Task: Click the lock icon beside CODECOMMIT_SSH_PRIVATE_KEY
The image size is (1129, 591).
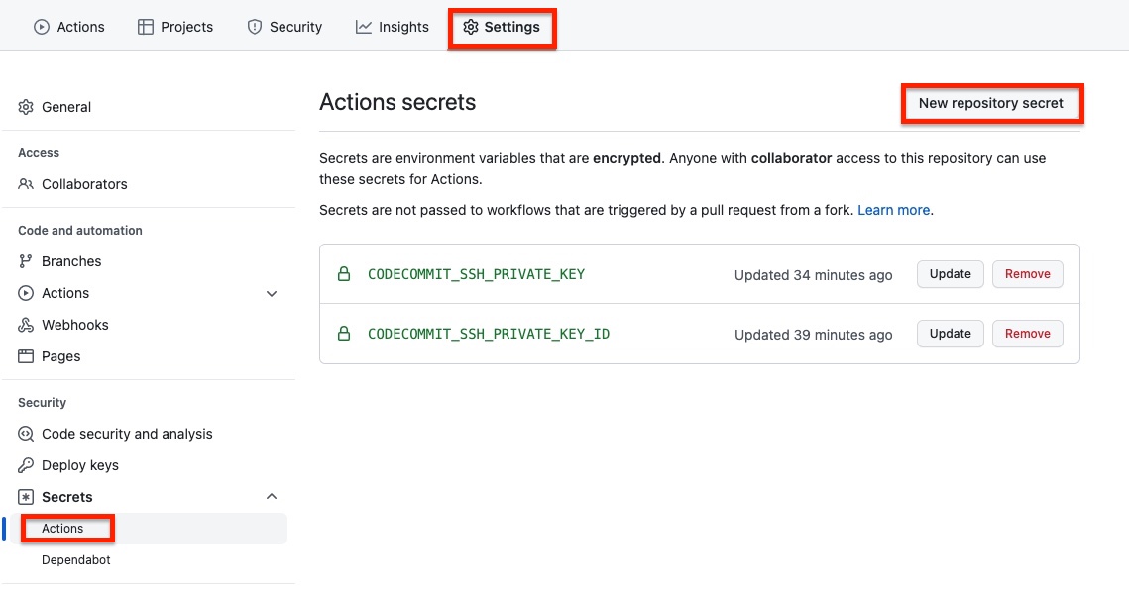Action: (x=344, y=274)
